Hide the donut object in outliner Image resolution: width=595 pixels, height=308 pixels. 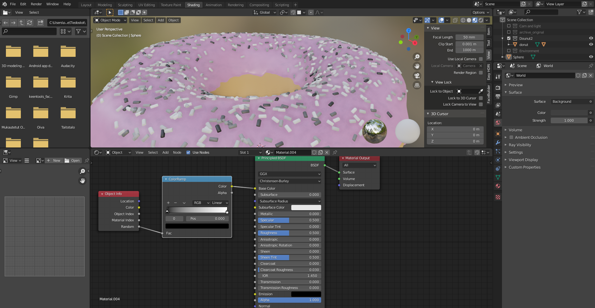point(591,44)
